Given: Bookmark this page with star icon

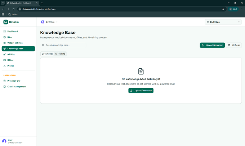Looking at the screenshot, I should click(x=223, y=9).
